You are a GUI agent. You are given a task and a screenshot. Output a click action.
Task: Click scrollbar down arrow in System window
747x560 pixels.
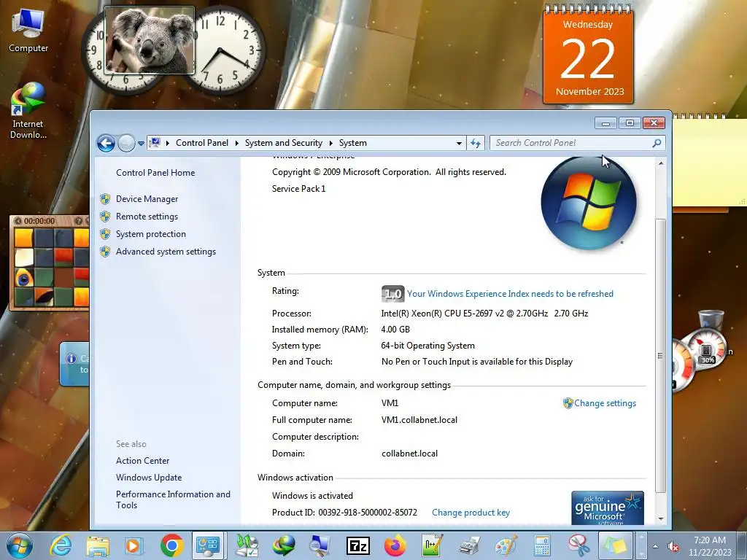pyautogui.click(x=661, y=519)
